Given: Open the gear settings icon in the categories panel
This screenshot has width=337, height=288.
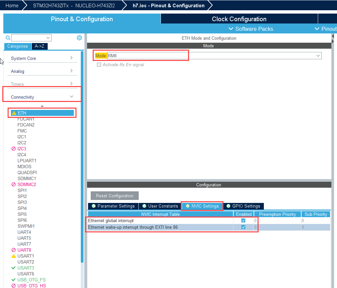Looking at the screenshot, I should pos(79,38).
